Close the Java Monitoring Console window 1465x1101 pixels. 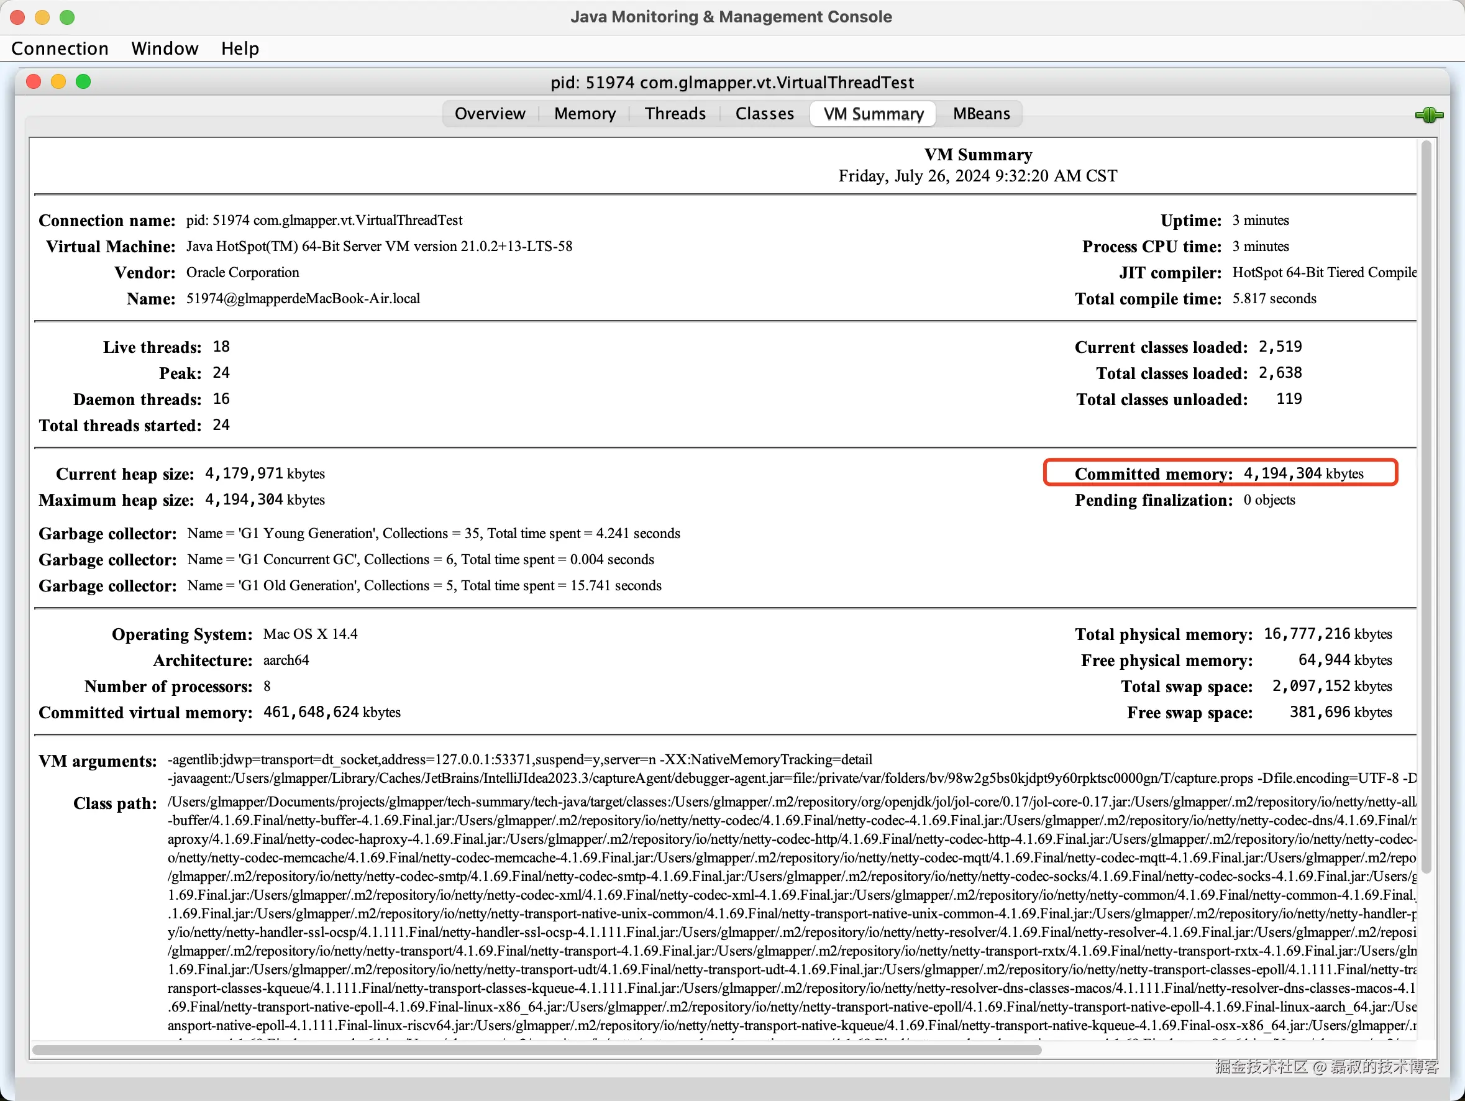pos(18,17)
